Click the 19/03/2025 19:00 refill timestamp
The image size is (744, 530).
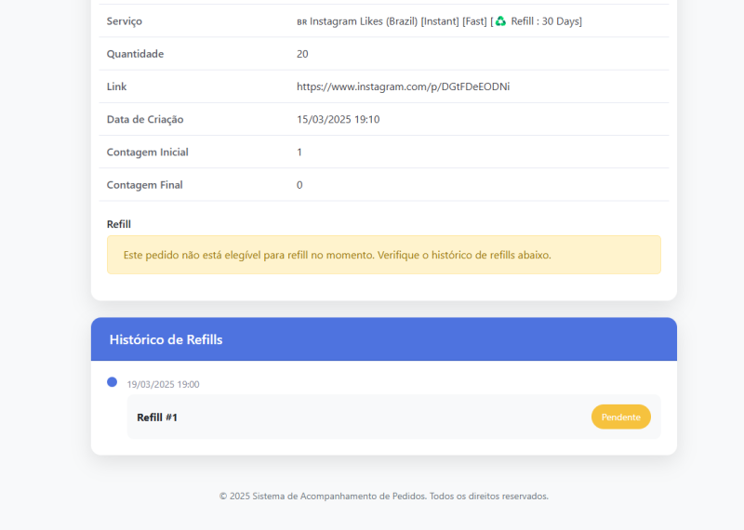[x=163, y=384]
